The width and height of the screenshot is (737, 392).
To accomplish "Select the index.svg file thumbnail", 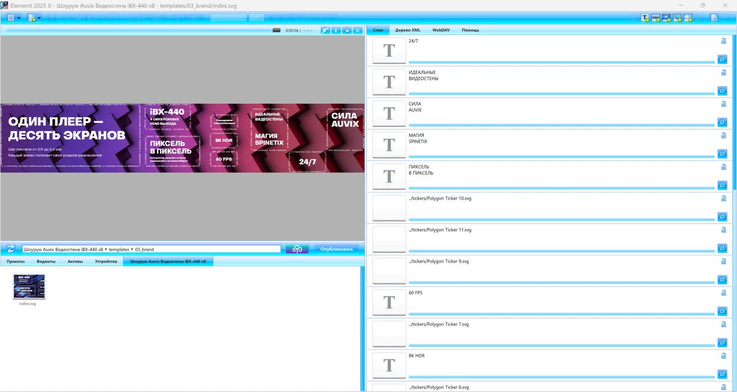I will tap(29, 287).
